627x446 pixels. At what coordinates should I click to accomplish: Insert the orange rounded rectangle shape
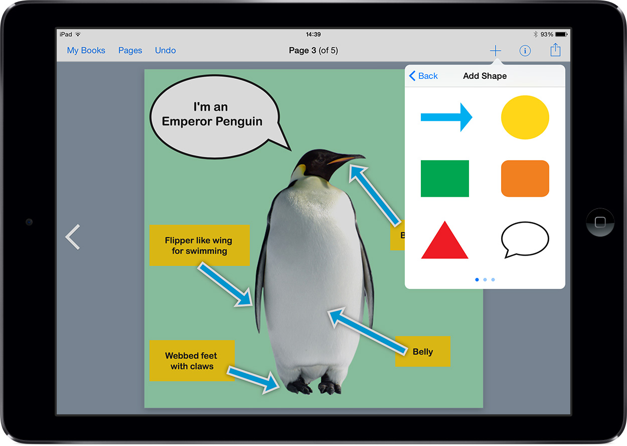(x=525, y=179)
